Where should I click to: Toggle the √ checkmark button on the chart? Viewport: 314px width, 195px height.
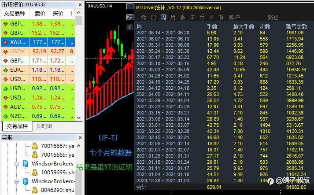(129, 27)
